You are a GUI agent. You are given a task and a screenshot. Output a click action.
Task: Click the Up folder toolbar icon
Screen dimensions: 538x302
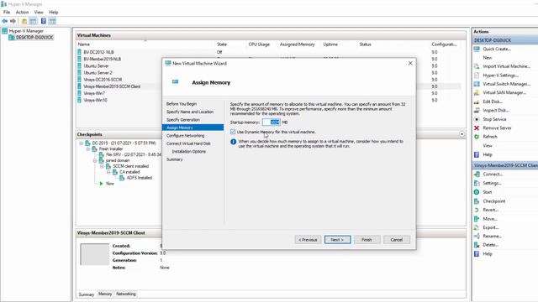tap(24, 21)
